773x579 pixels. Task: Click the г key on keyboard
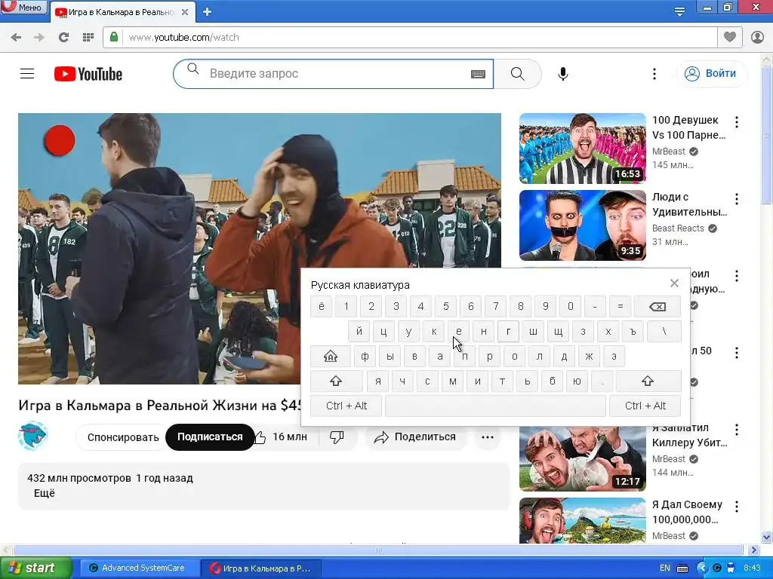[x=508, y=332]
